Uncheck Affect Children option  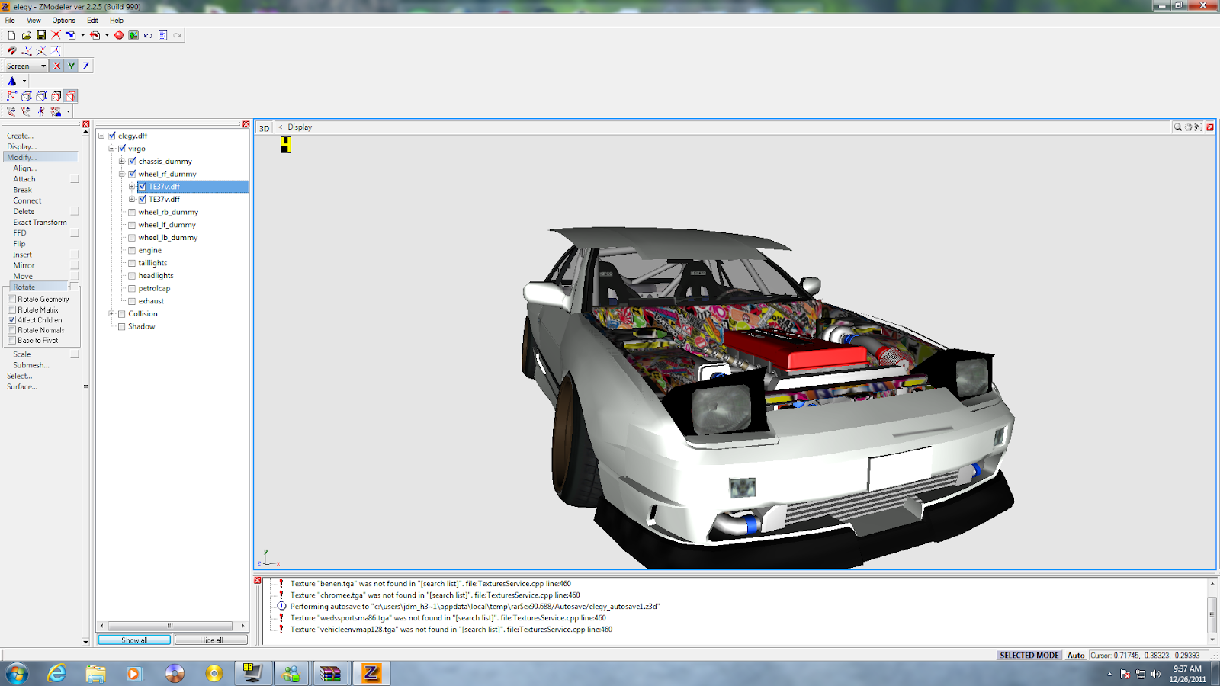11,320
